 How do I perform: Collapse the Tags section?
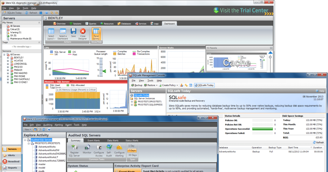[39, 43]
